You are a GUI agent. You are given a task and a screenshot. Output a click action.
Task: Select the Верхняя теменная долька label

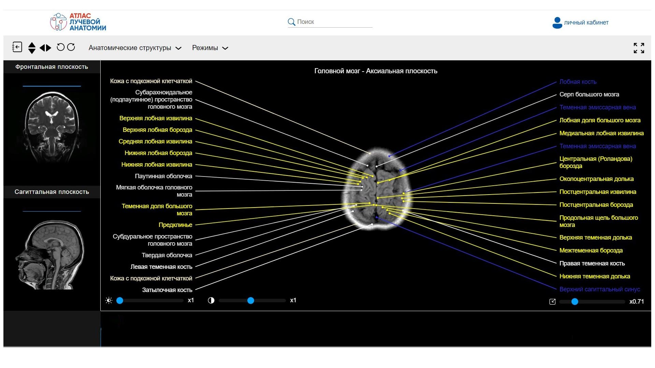click(x=596, y=237)
